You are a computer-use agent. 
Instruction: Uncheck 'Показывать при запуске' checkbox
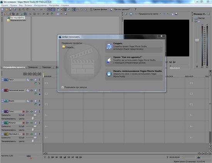tap(62, 87)
